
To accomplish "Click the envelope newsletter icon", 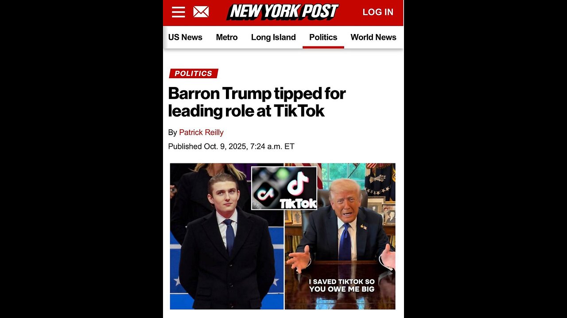I will 201,12.
